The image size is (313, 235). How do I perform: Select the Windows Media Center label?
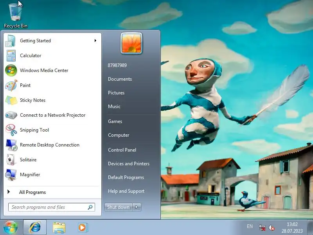click(44, 70)
